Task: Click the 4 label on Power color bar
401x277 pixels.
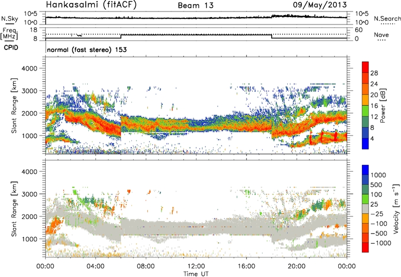Action: [x=372, y=138]
